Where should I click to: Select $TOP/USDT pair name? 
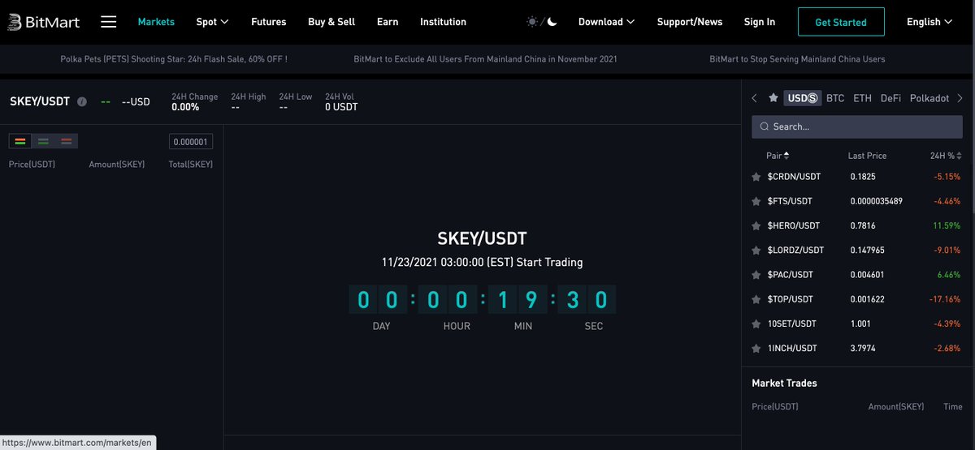[790, 299]
